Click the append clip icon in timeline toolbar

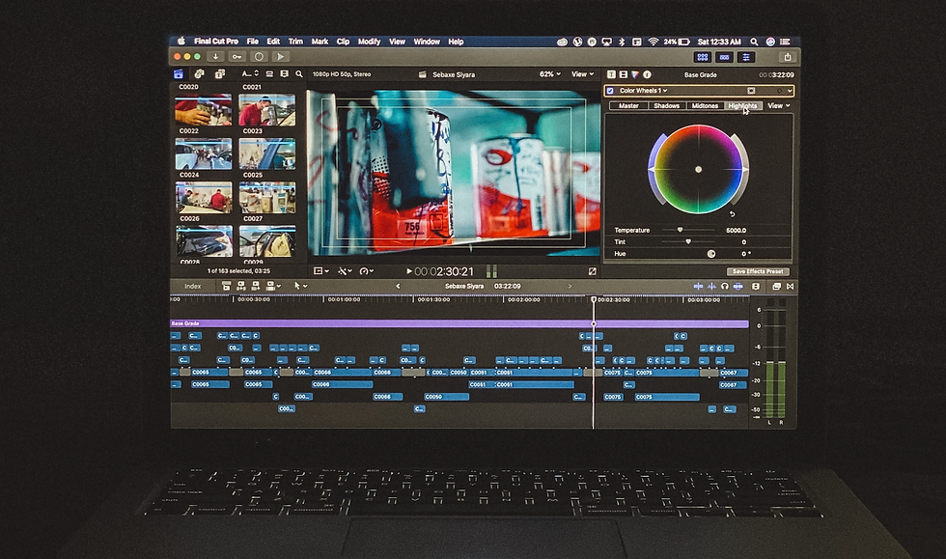click(x=255, y=286)
